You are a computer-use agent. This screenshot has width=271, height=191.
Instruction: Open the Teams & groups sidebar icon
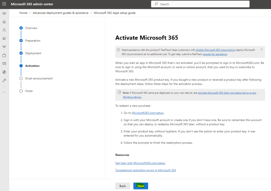click(4, 47)
